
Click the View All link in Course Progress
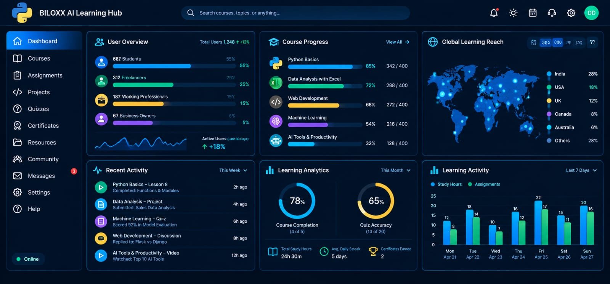click(398, 42)
